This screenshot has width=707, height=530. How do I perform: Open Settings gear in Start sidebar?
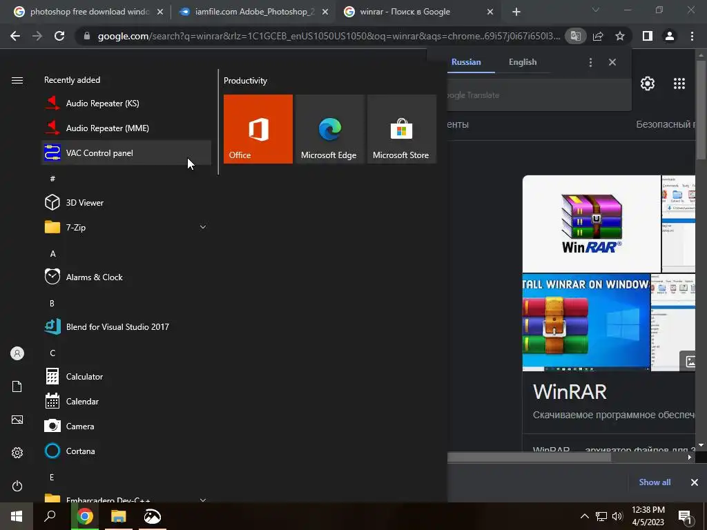tap(17, 453)
